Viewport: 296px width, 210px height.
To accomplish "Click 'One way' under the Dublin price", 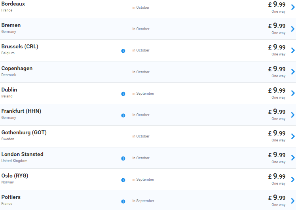I will [x=279, y=97].
